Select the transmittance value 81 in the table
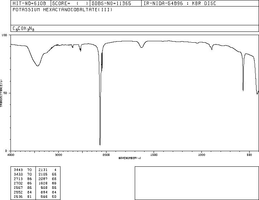 coord(29,197)
